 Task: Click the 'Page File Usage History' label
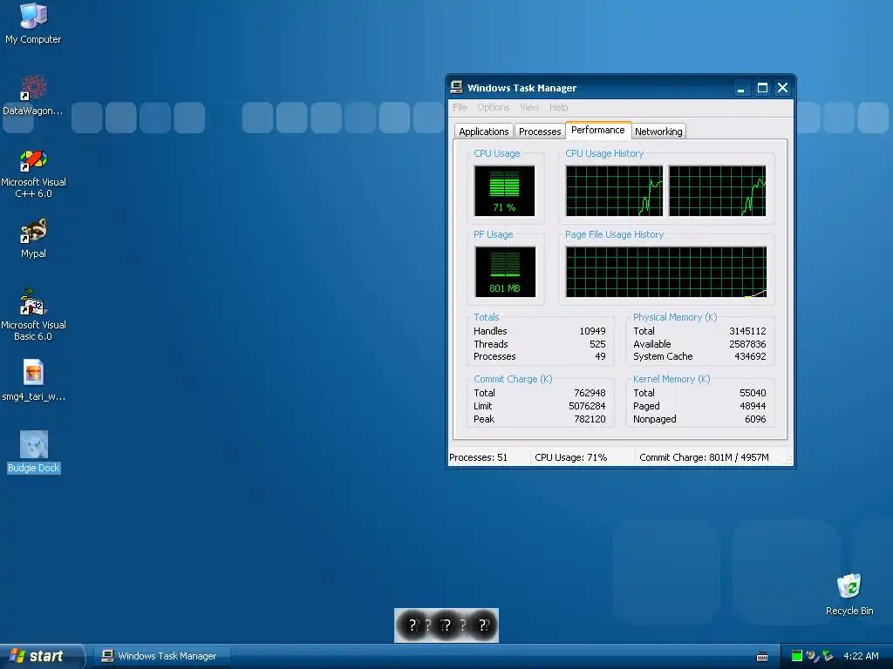point(614,234)
